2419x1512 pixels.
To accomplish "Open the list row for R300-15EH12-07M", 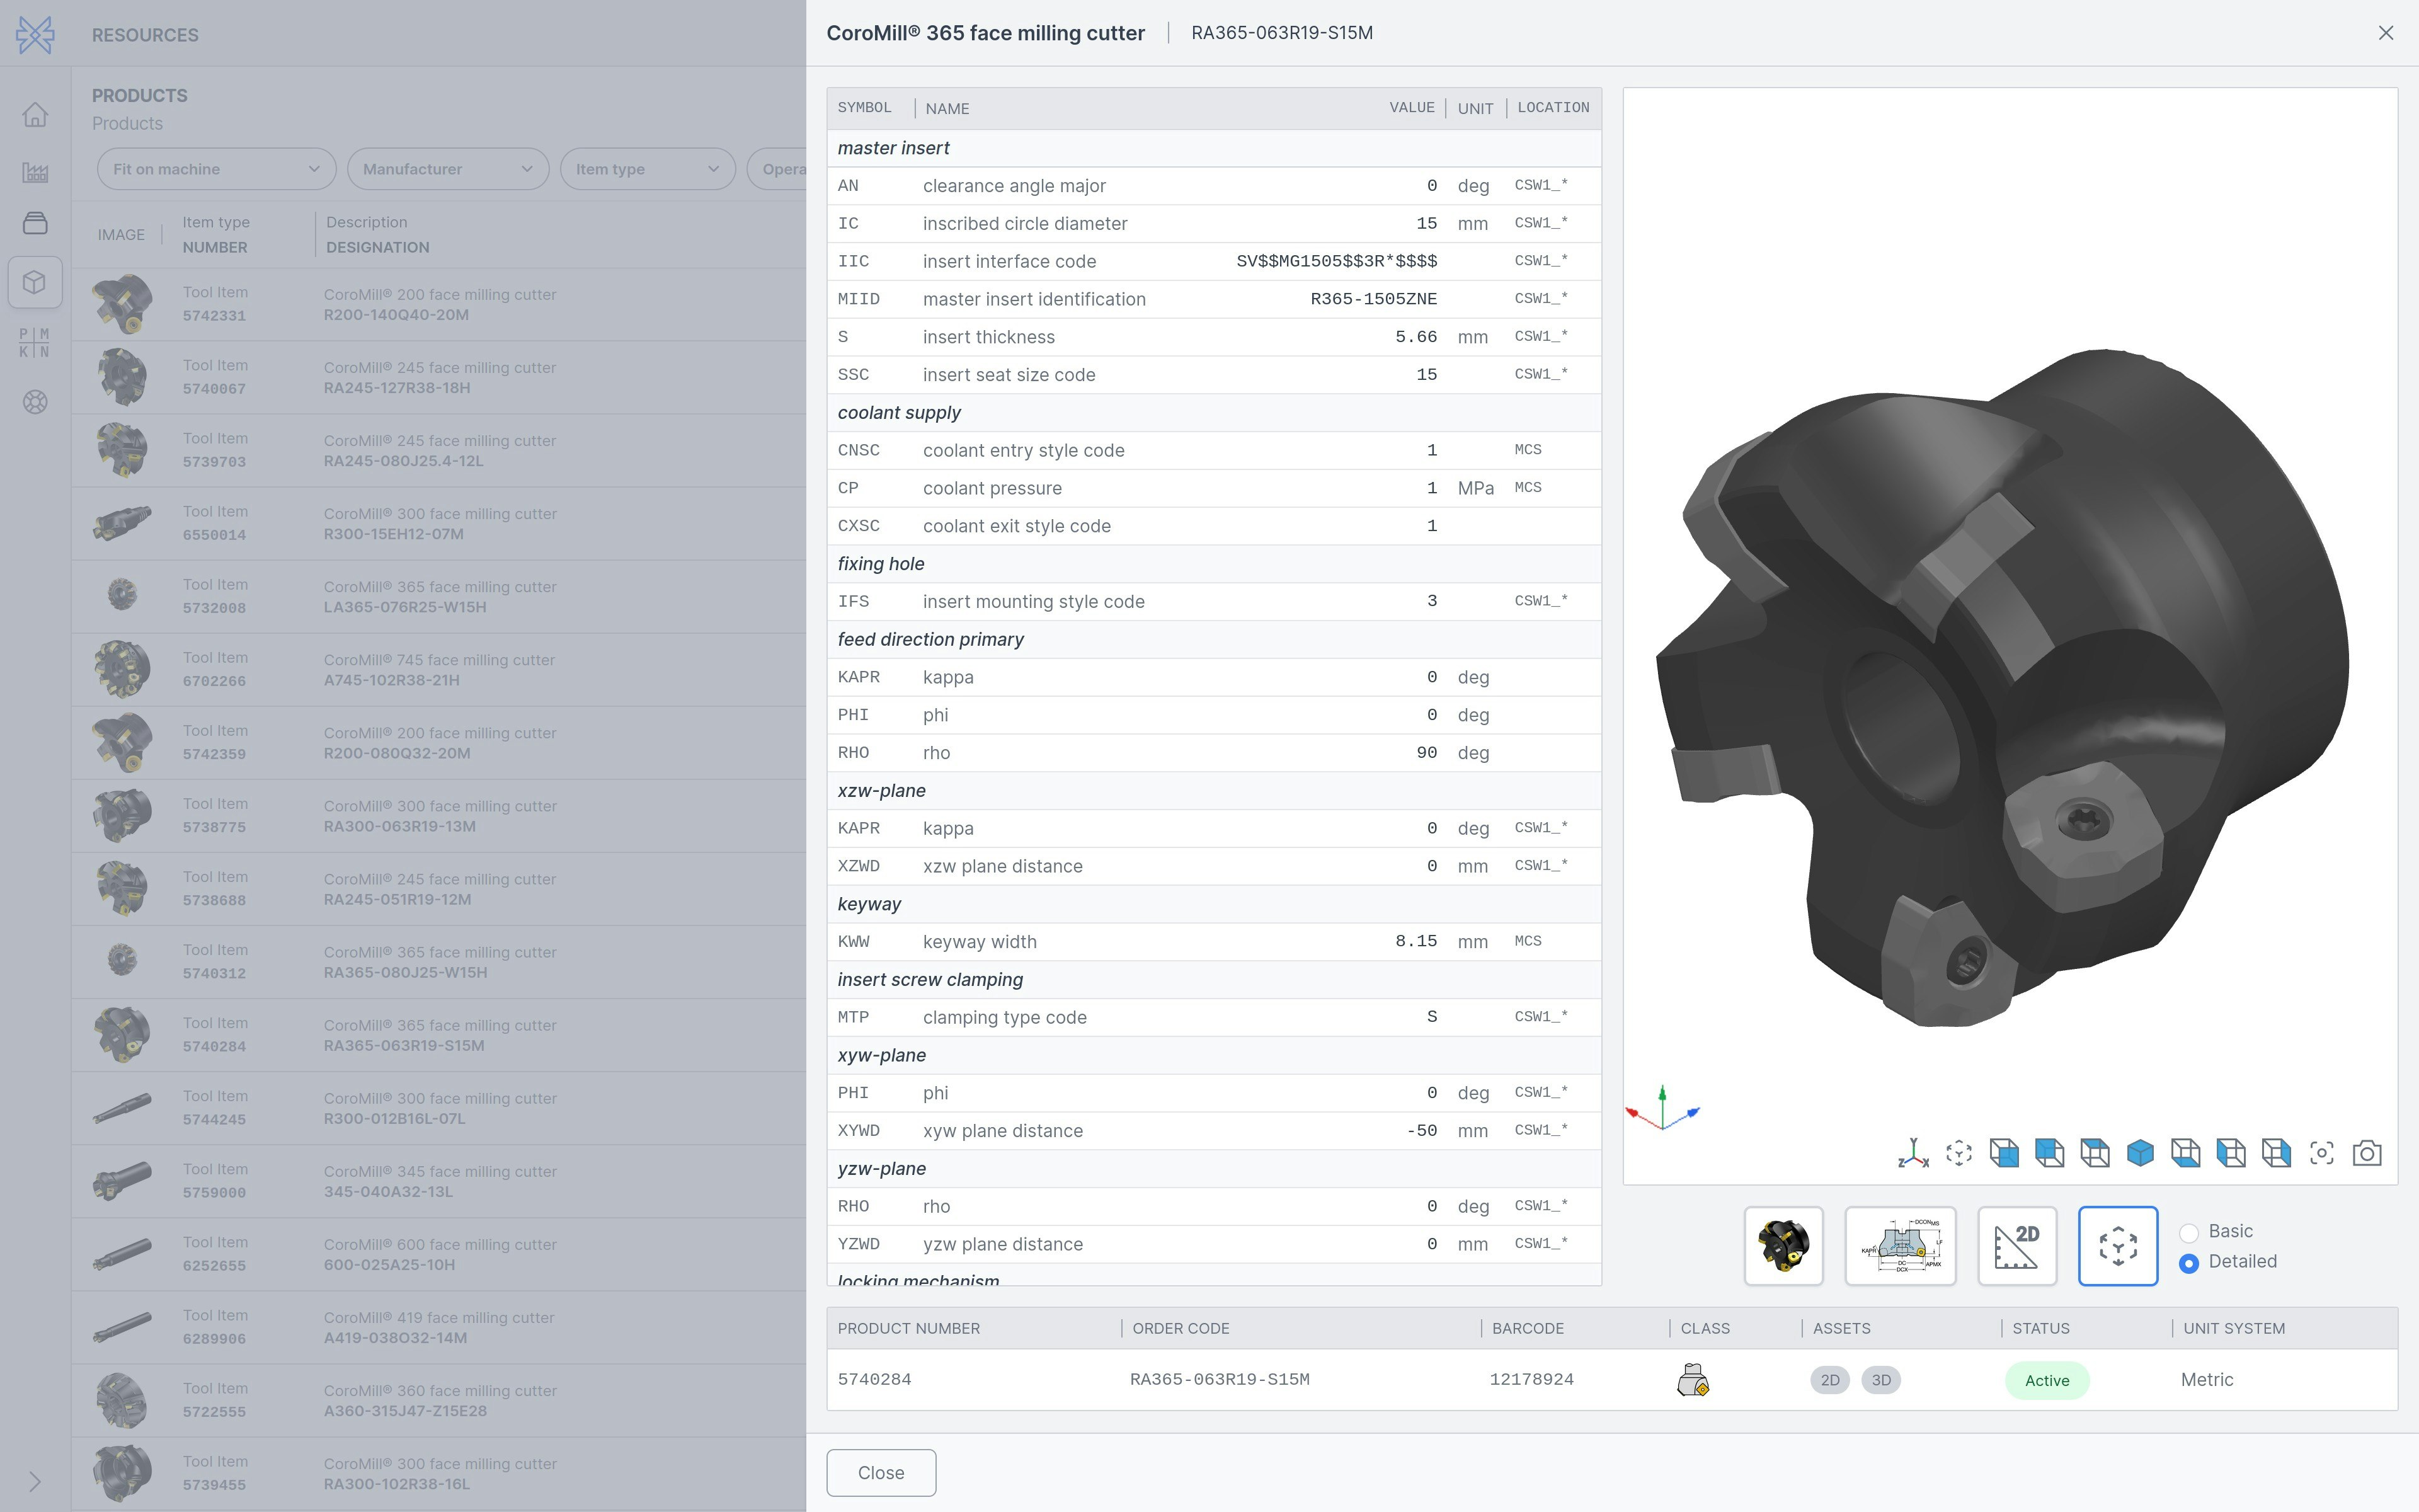I will 439,524.
